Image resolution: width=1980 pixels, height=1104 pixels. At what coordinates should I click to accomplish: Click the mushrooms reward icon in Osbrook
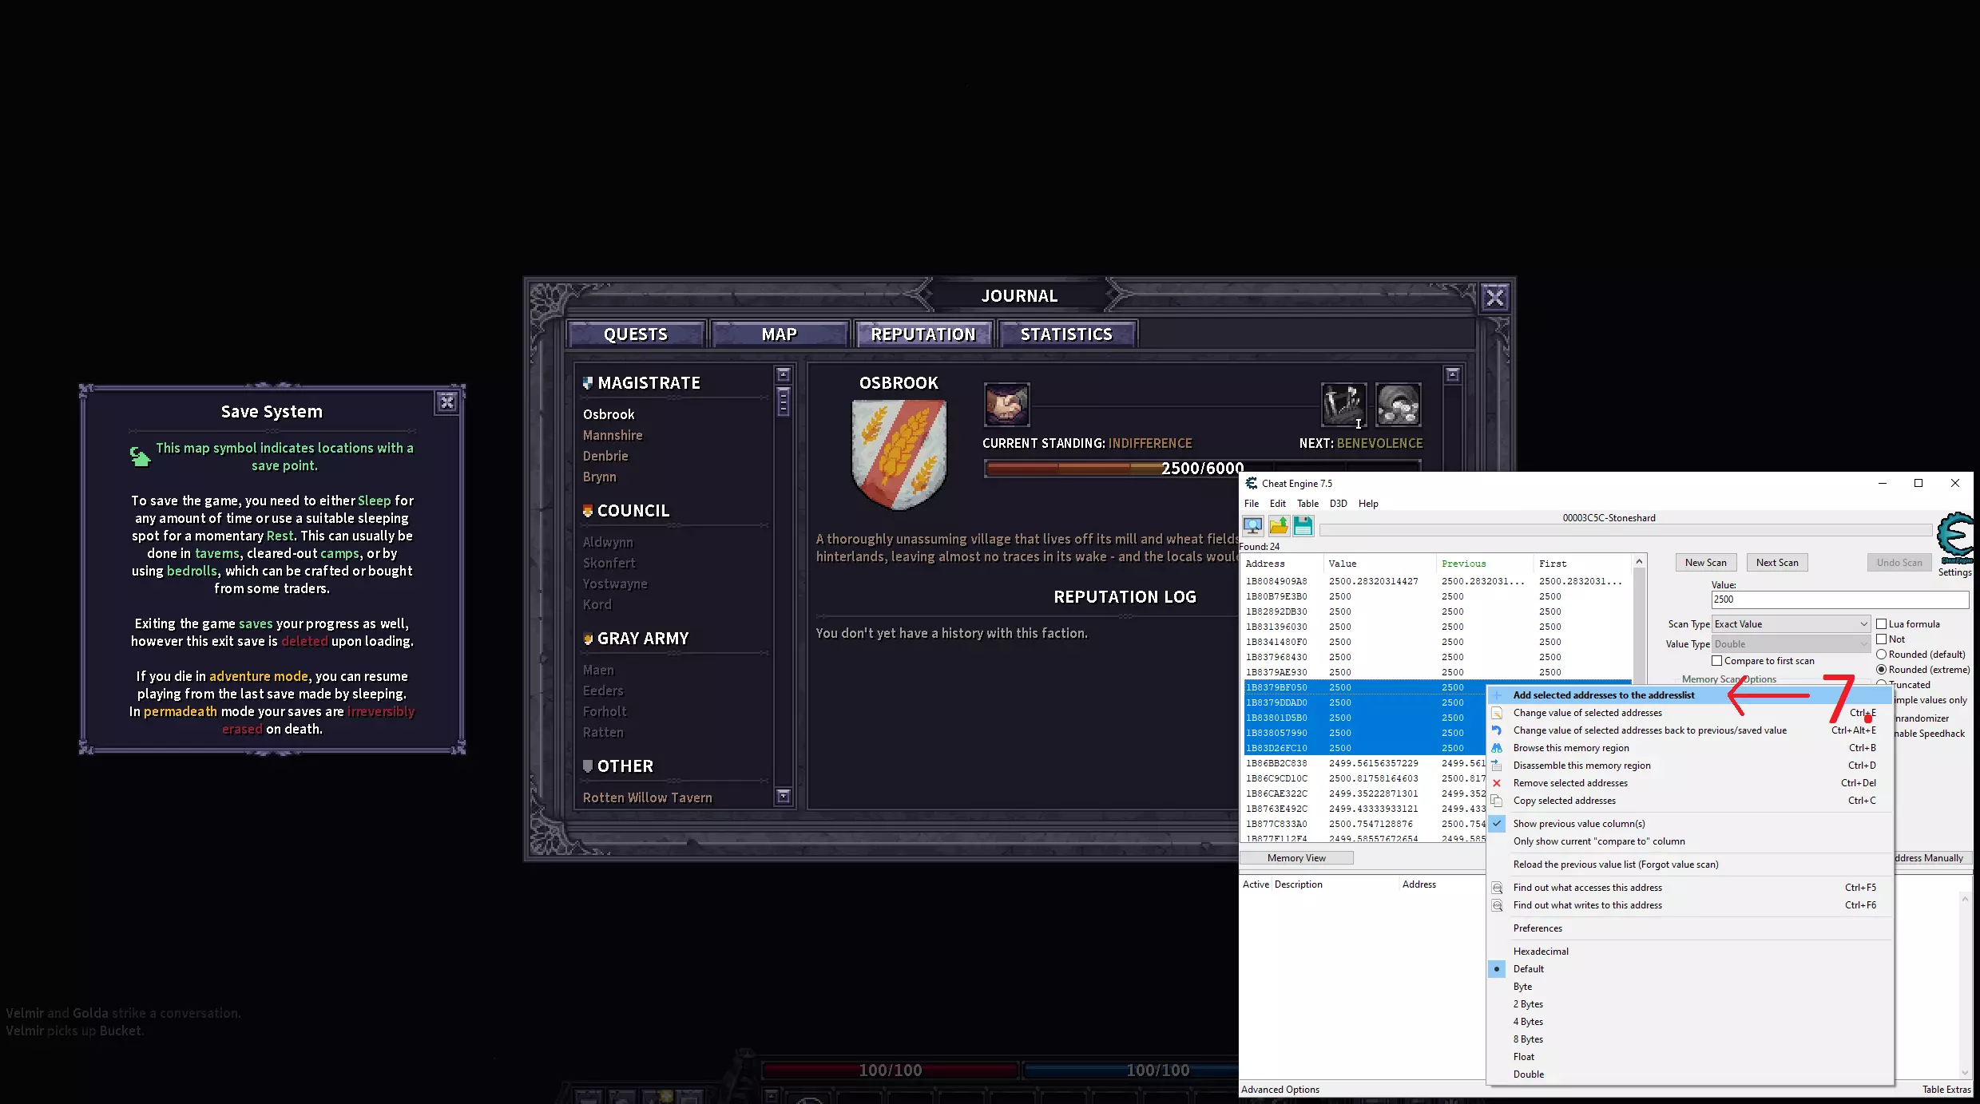[x=1398, y=405]
